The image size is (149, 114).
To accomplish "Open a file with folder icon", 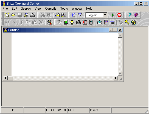I will [x=13, y=15].
